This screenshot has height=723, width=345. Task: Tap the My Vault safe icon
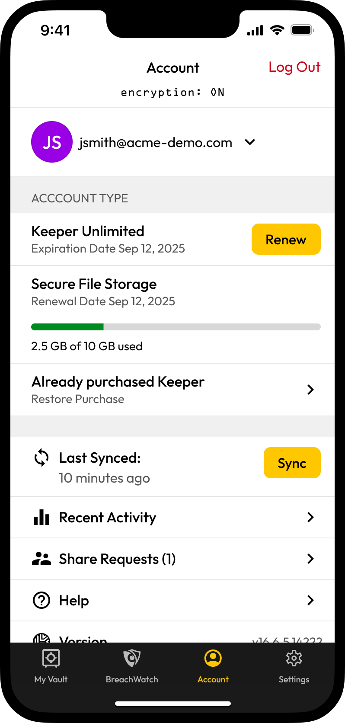51,658
